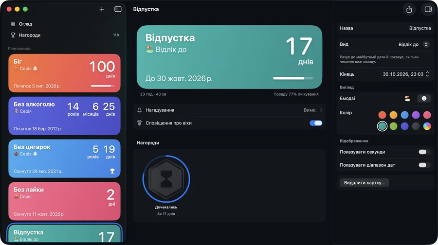Select the Біг counter card
This screenshot has height=245, width=438.
click(65, 73)
